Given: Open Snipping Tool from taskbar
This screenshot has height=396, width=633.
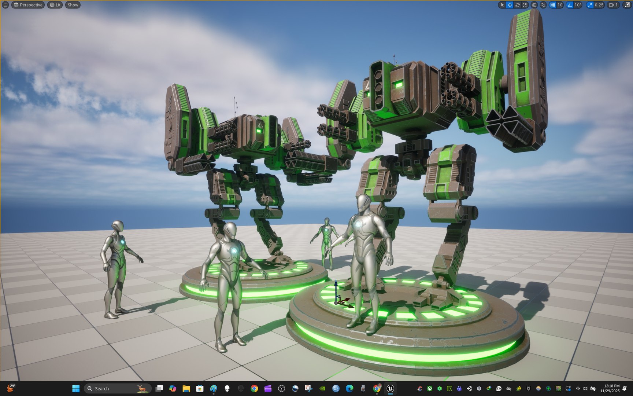Looking at the screenshot, I should click(308, 389).
